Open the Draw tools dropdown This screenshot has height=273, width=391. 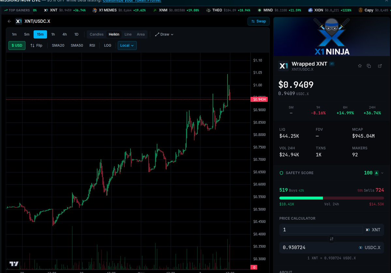point(164,34)
